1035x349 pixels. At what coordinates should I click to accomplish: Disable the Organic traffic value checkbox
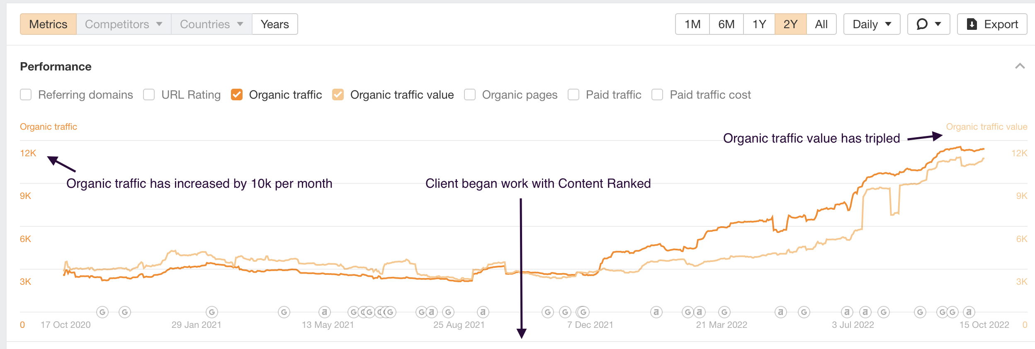pyautogui.click(x=339, y=95)
